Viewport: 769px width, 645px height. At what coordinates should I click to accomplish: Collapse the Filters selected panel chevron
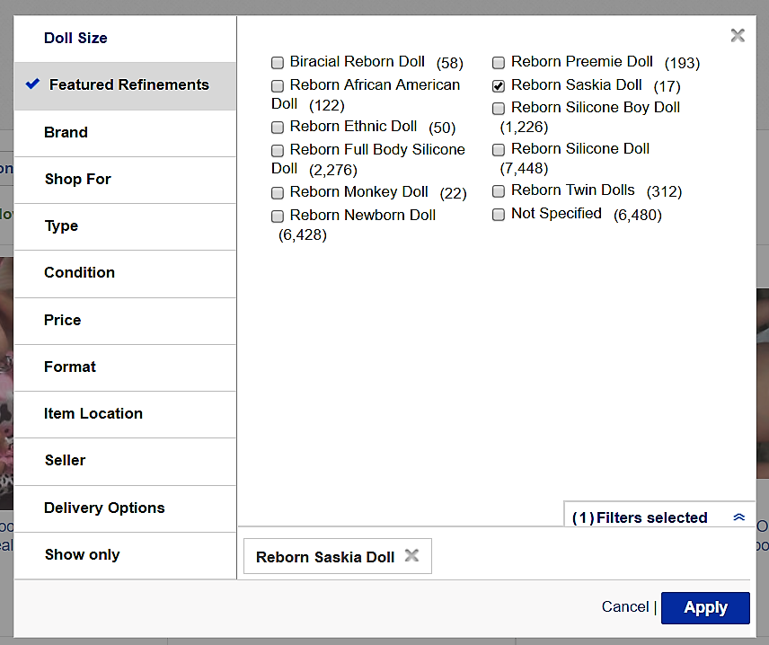(739, 517)
